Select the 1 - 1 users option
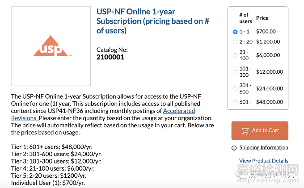The image size is (304, 188). click(x=235, y=32)
